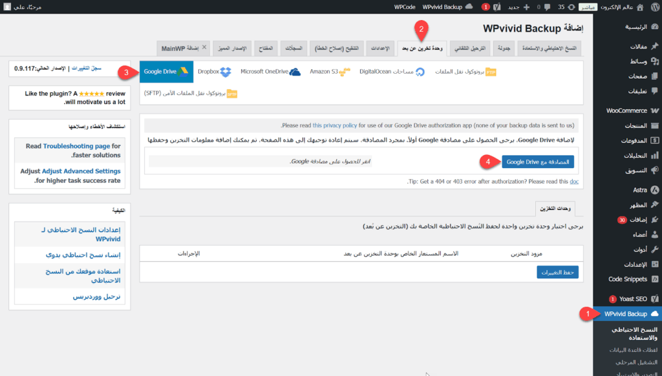This screenshot has width=662, height=376.
Task: Click the save changes button in storage table
Action: coord(558,272)
